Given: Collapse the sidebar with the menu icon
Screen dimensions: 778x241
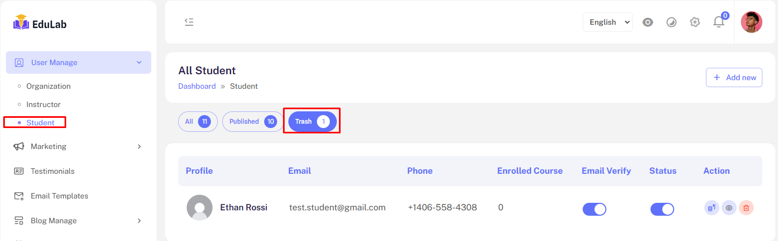Looking at the screenshot, I should pyautogui.click(x=189, y=22).
